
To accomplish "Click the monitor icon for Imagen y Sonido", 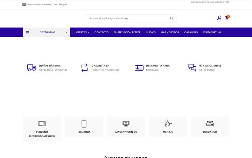I will (x=126, y=124).
